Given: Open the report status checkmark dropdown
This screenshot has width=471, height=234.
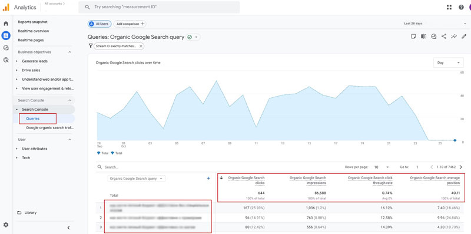Looking at the screenshot, I should [193, 37].
